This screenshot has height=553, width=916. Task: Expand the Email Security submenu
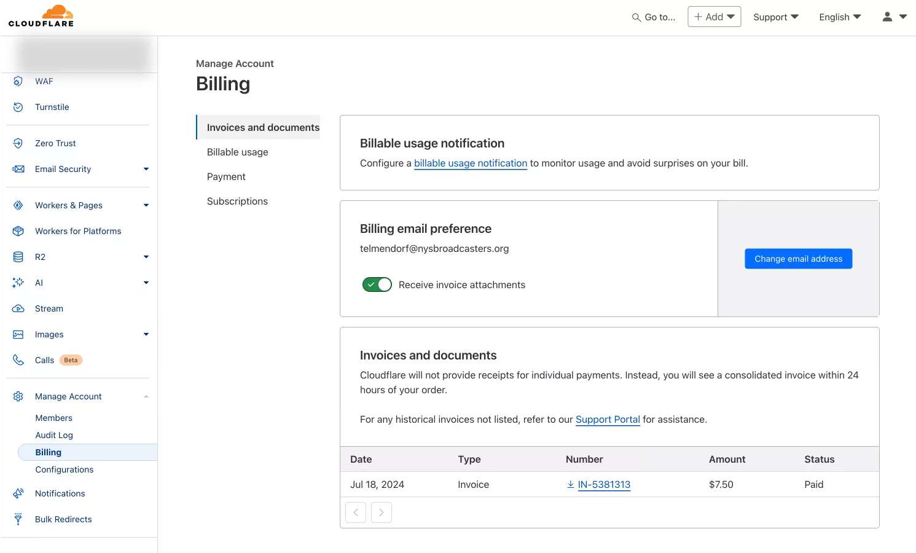click(x=146, y=169)
